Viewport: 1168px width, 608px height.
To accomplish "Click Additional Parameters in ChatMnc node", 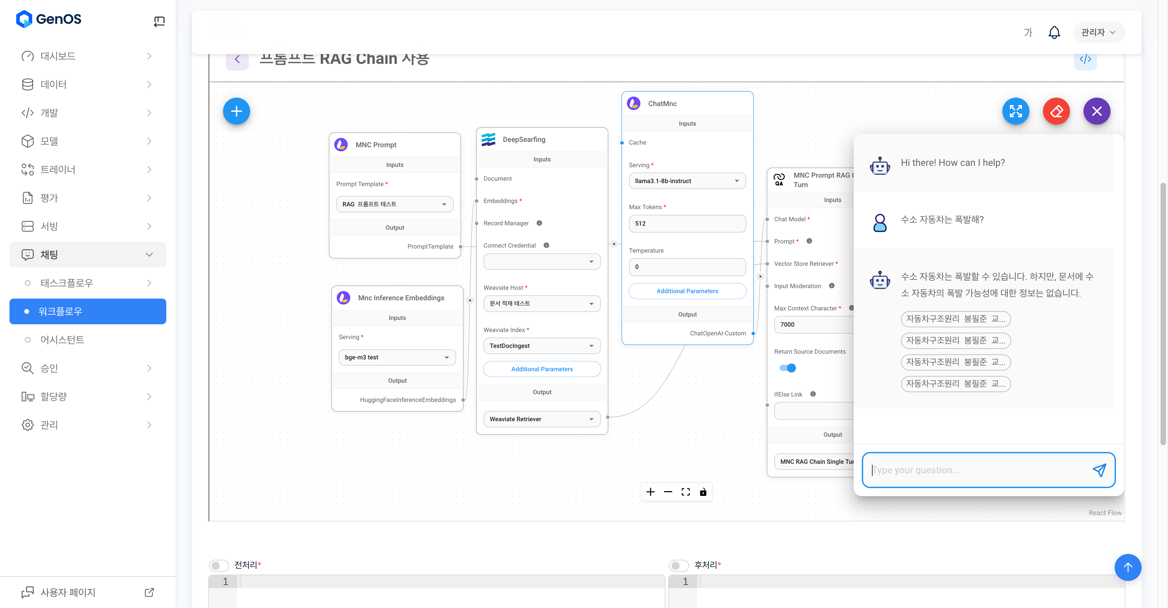I will point(687,291).
